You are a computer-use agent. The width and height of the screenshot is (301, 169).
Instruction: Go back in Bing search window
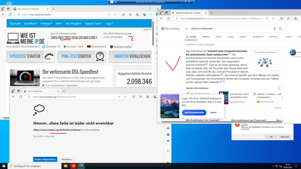coord(161,19)
